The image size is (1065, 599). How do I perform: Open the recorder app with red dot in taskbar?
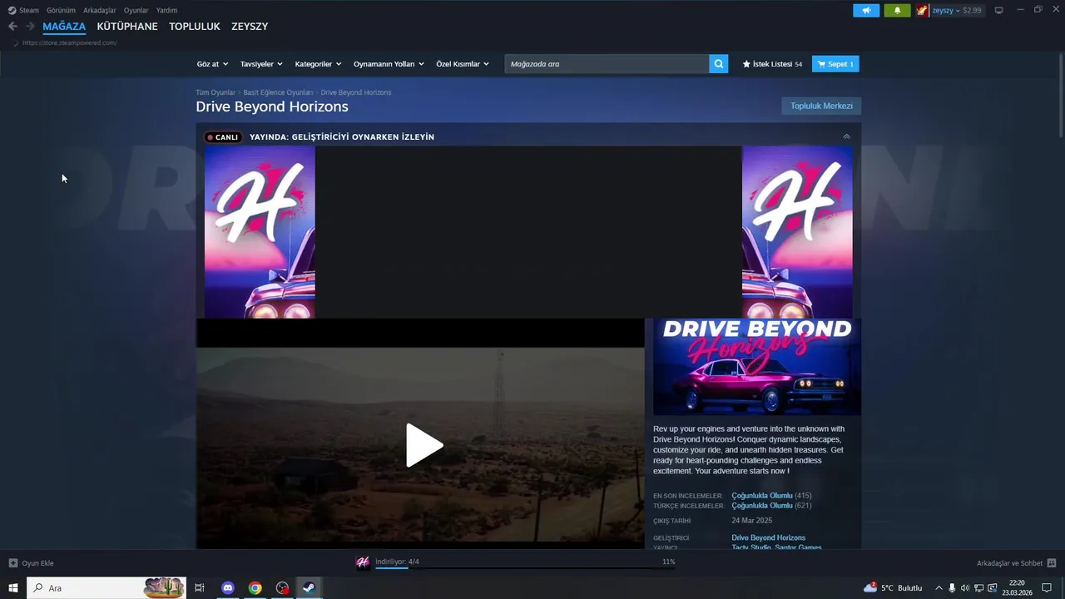282,588
